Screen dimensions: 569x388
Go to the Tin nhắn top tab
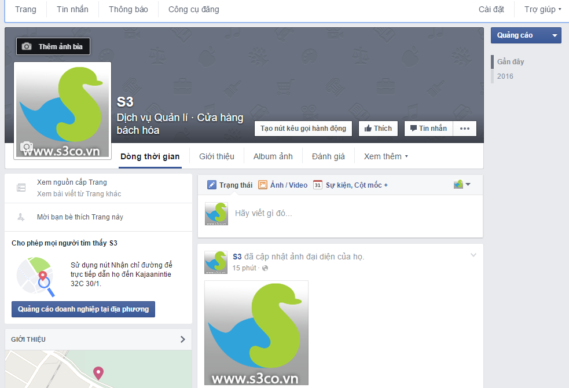coord(72,9)
